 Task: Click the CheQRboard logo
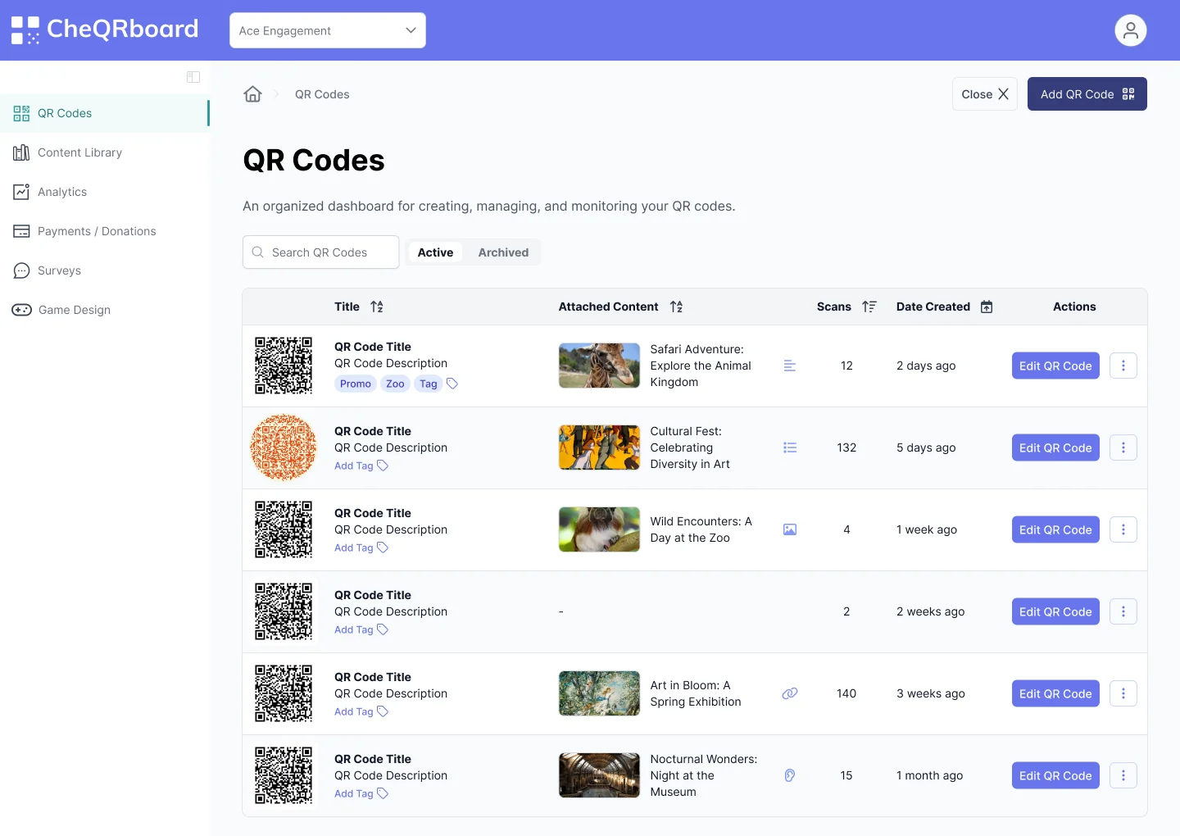point(105,30)
